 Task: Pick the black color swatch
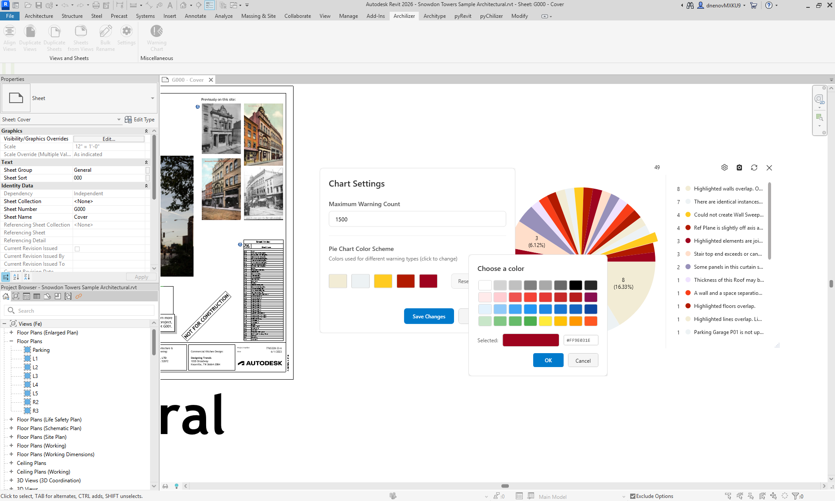coord(575,285)
